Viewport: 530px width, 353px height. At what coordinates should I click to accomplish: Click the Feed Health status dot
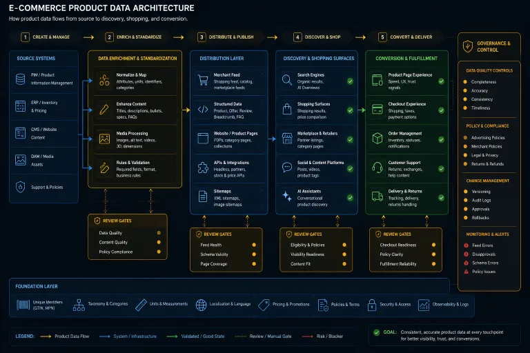(x=254, y=245)
